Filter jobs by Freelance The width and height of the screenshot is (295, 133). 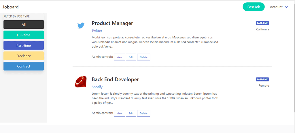(x=24, y=56)
